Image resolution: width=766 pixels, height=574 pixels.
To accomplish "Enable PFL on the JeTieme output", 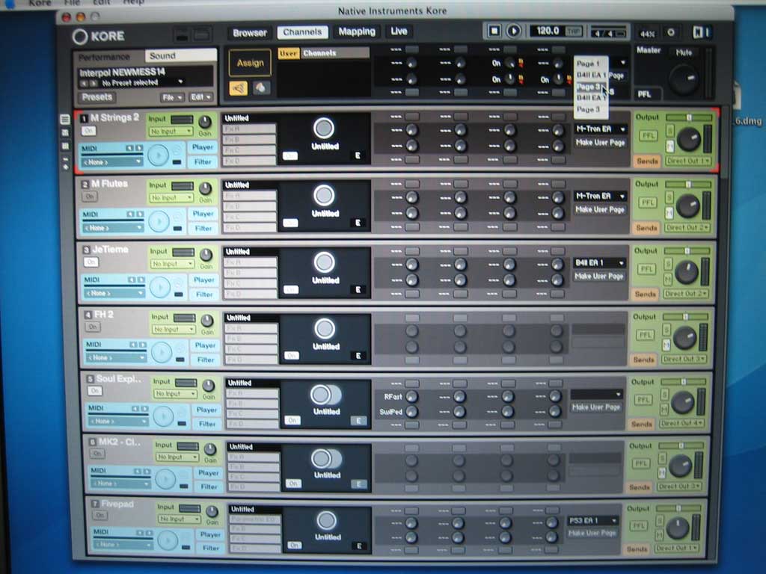I will coord(646,269).
